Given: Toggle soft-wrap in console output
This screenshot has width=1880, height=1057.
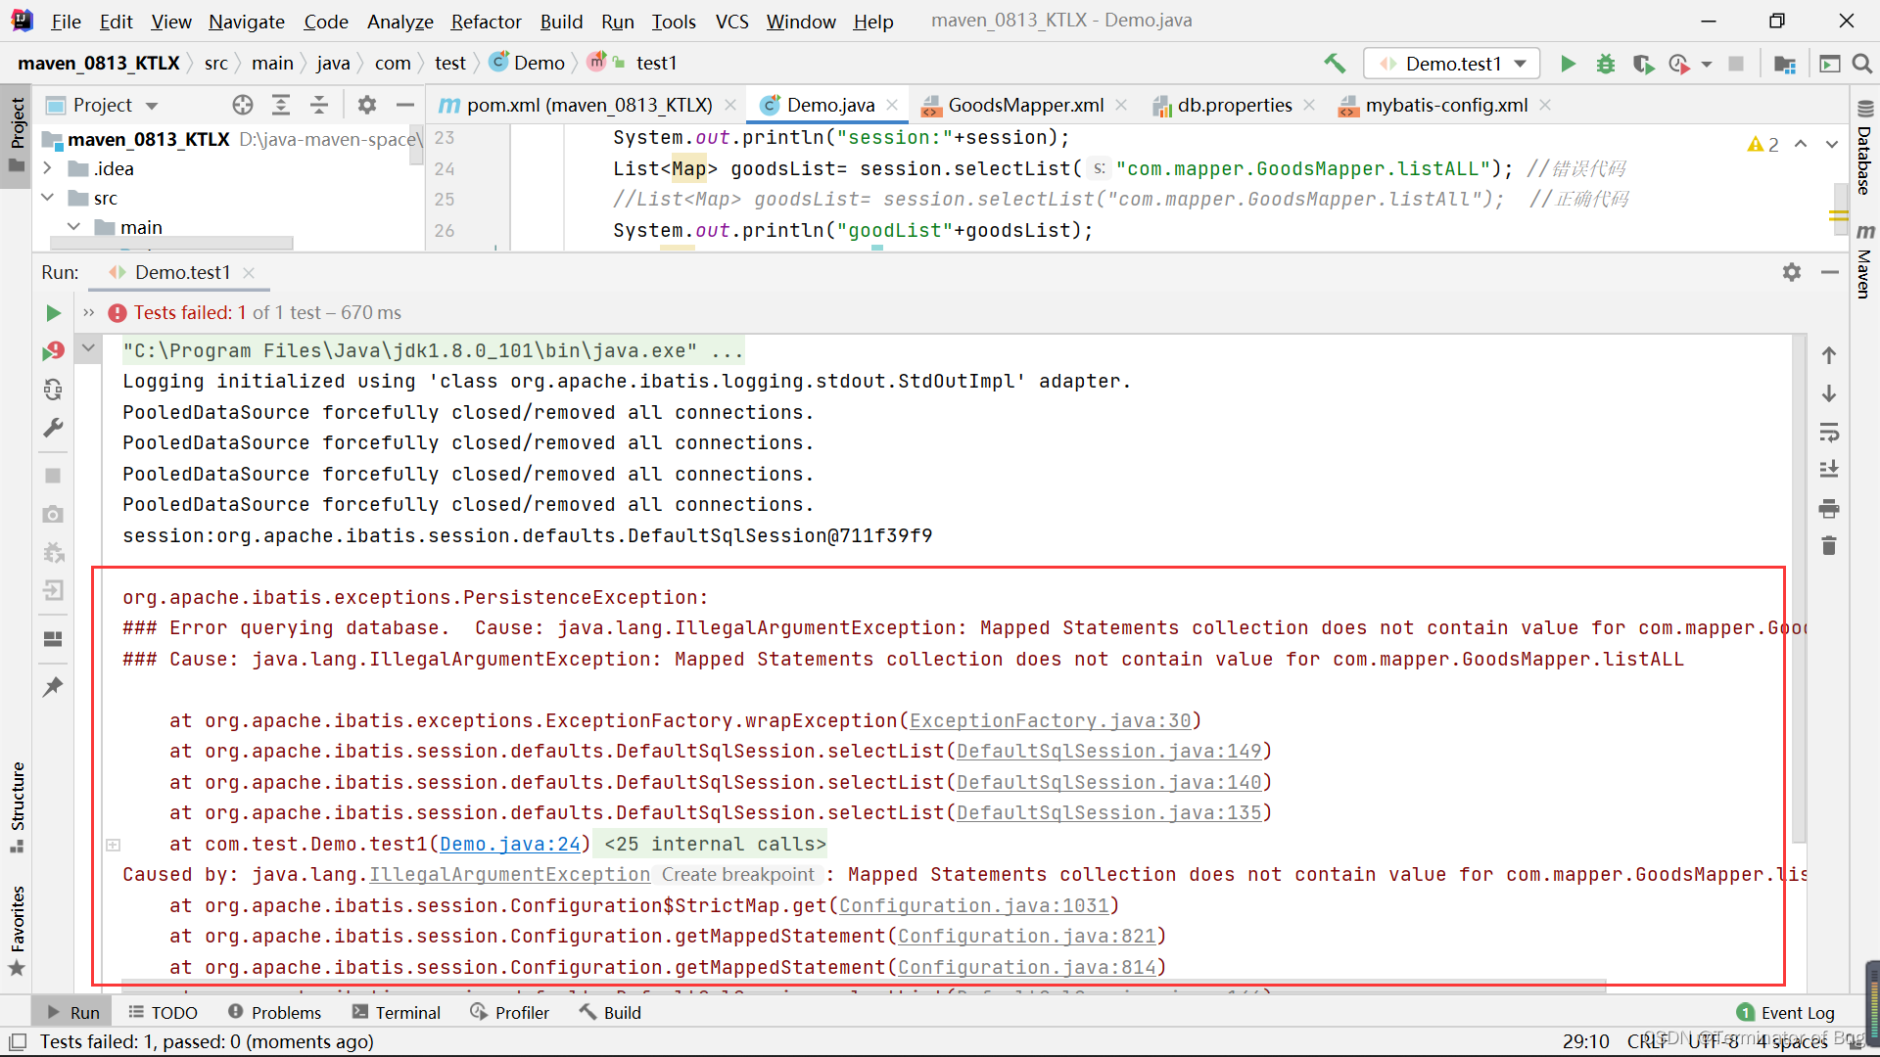Looking at the screenshot, I should (1829, 433).
